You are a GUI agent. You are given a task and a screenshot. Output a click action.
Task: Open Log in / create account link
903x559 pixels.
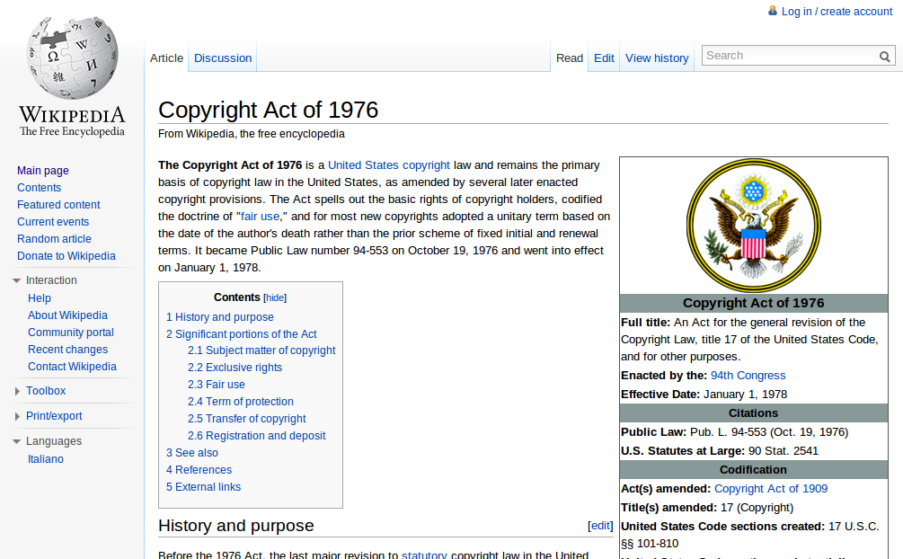(x=837, y=12)
